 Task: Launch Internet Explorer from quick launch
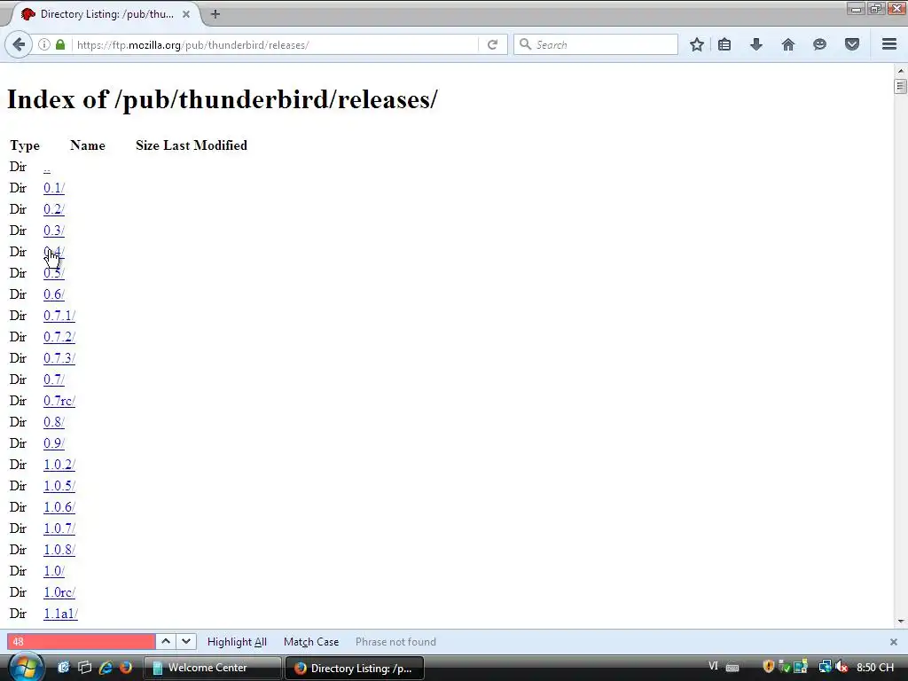tap(106, 668)
